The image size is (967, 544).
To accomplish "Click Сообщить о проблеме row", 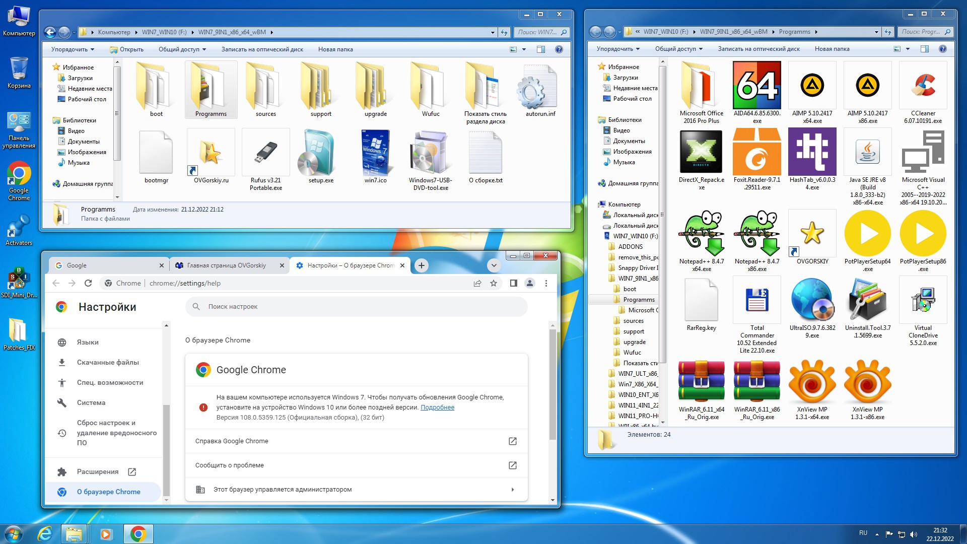I will click(x=356, y=465).
